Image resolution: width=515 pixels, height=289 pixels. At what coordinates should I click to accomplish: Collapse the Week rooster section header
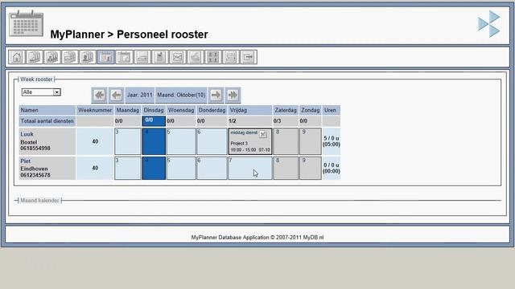click(36, 79)
